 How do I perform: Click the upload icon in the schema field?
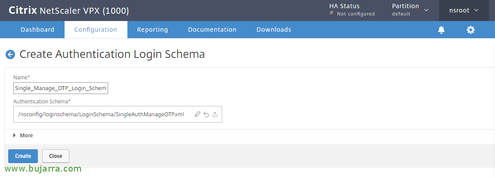[x=215, y=114]
